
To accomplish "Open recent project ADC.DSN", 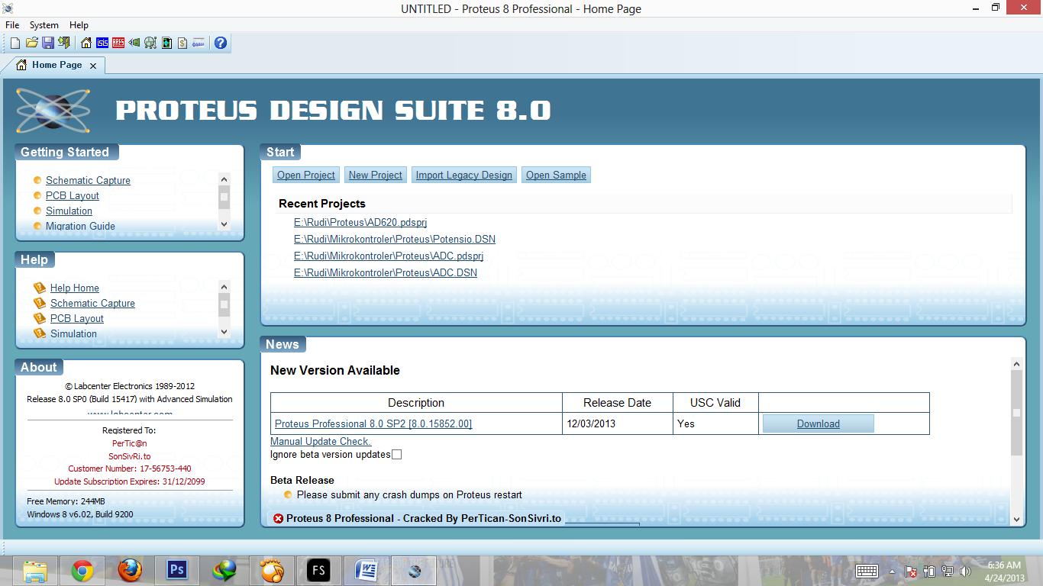I will point(386,272).
